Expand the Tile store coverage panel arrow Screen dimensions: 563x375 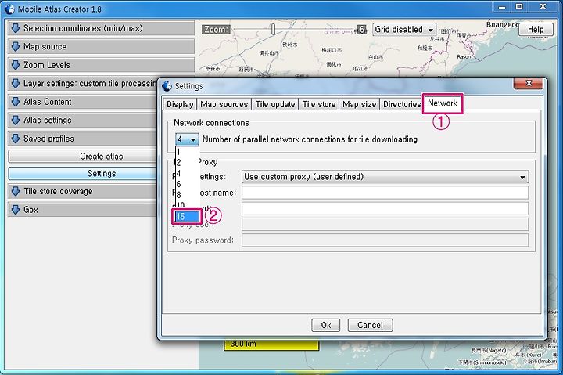tap(15, 191)
